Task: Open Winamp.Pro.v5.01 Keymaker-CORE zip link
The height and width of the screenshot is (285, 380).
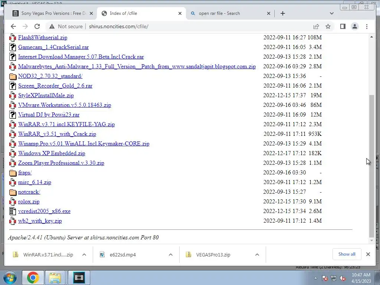Action: point(83,144)
